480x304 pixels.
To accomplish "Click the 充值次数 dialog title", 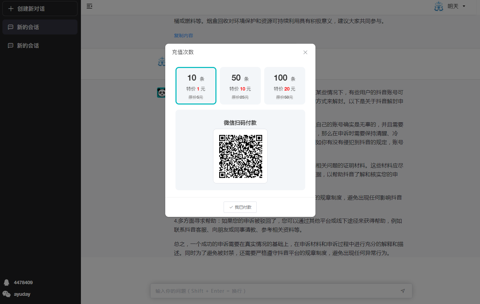I will (183, 52).
